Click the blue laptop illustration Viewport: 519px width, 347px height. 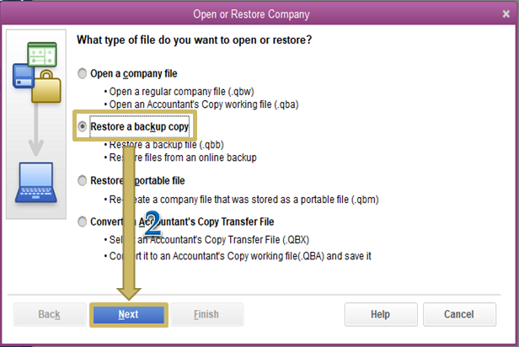pos(35,182)
